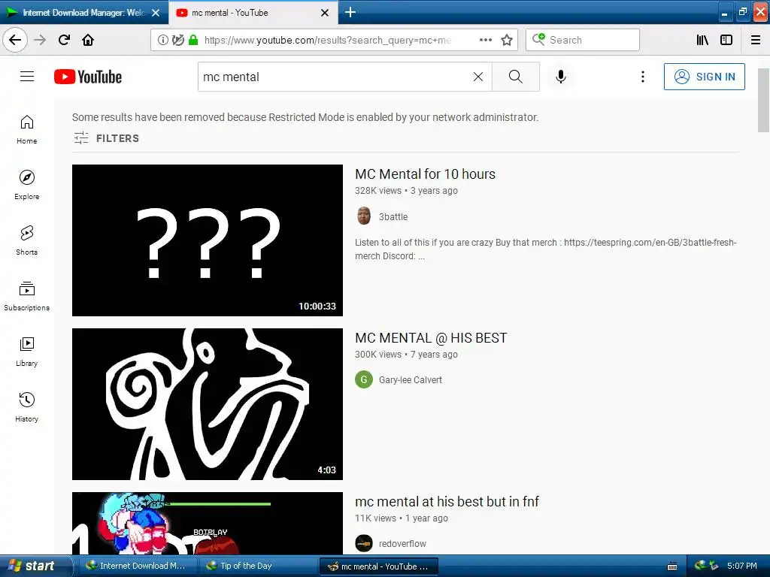Select 'mc mental - YouTube' taskbar item

(379, 566)
